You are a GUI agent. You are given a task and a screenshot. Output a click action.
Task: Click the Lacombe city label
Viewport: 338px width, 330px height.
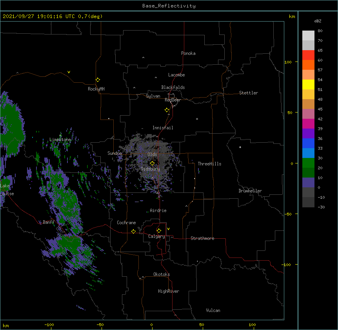(x=176, y=75)
